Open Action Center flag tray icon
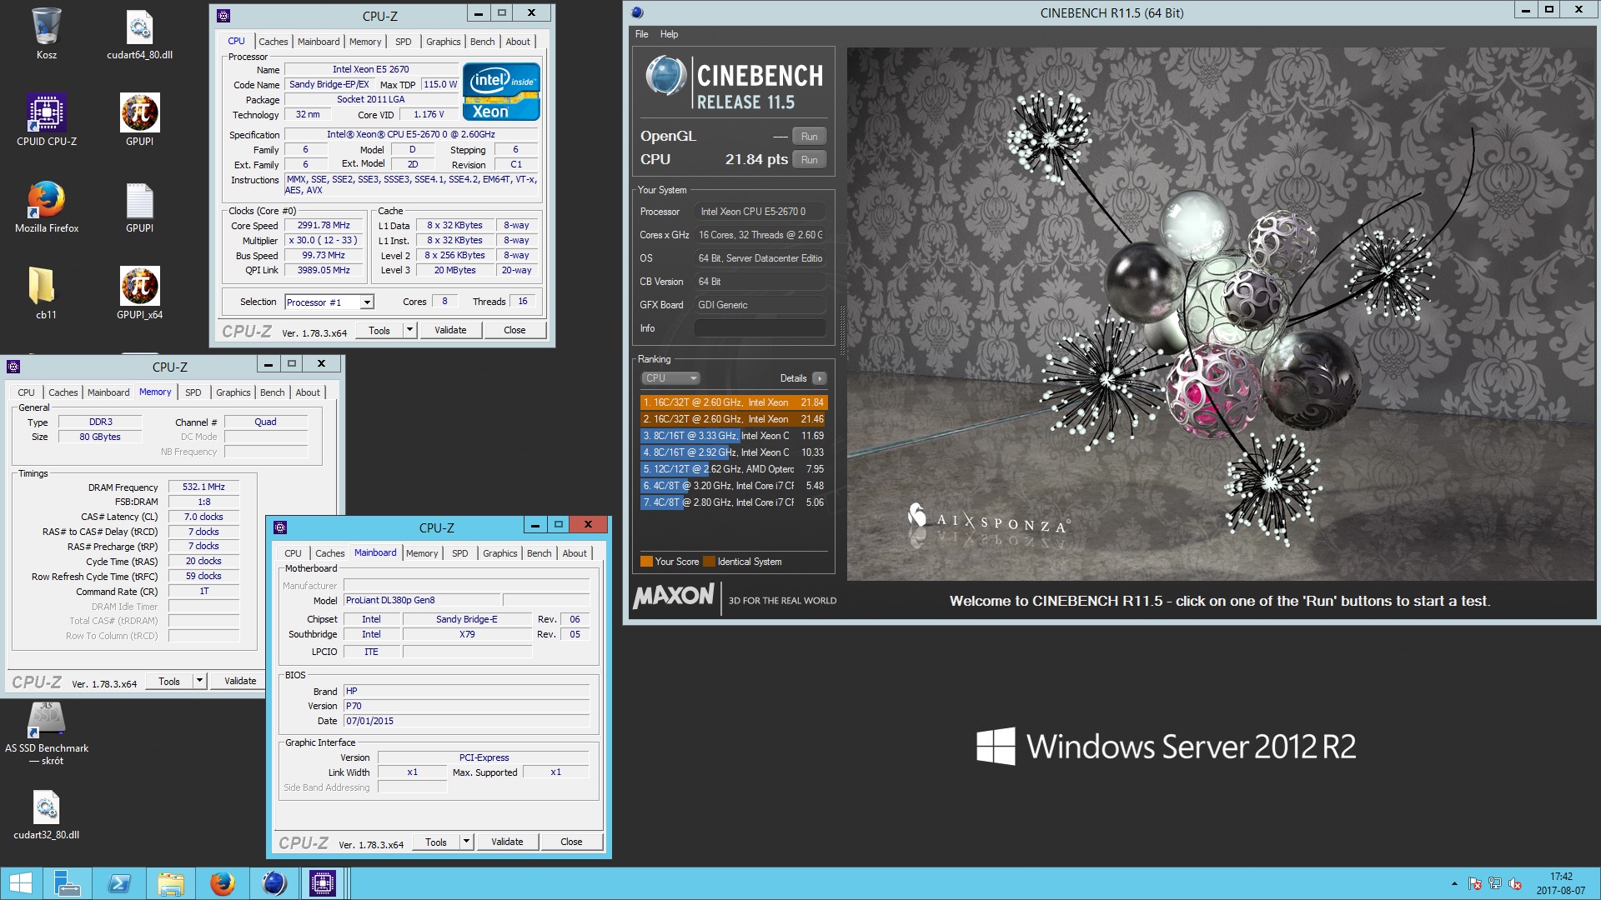Image resolution: width=1601 pixels, height=900 pixels. click(1474, 883)
